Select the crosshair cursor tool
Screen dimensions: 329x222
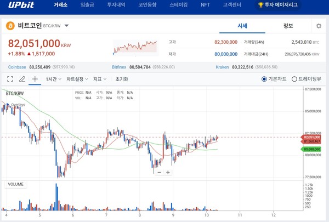click(x=35, y=79)
